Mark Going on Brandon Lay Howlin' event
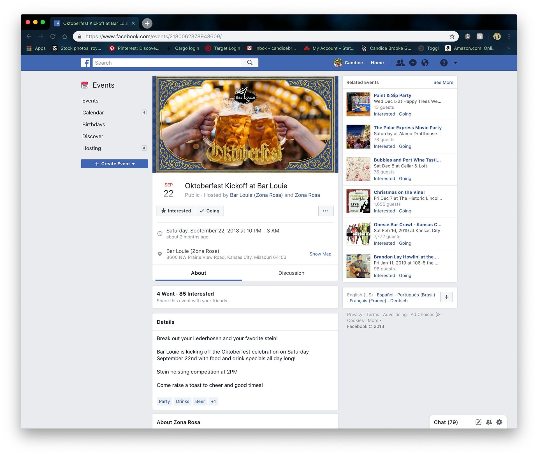This screenshot has height=456, width=538. (x=405, y=276)
